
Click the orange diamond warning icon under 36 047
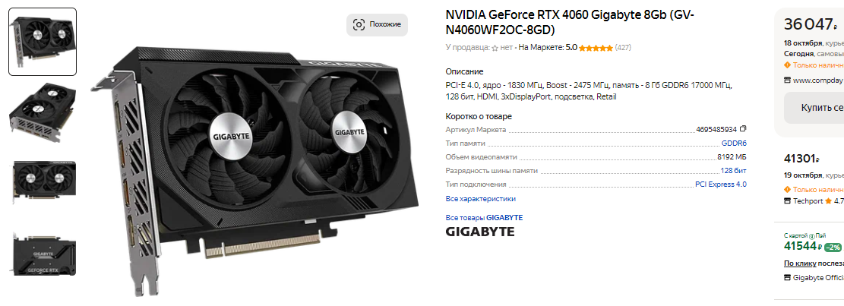[788, 65]
